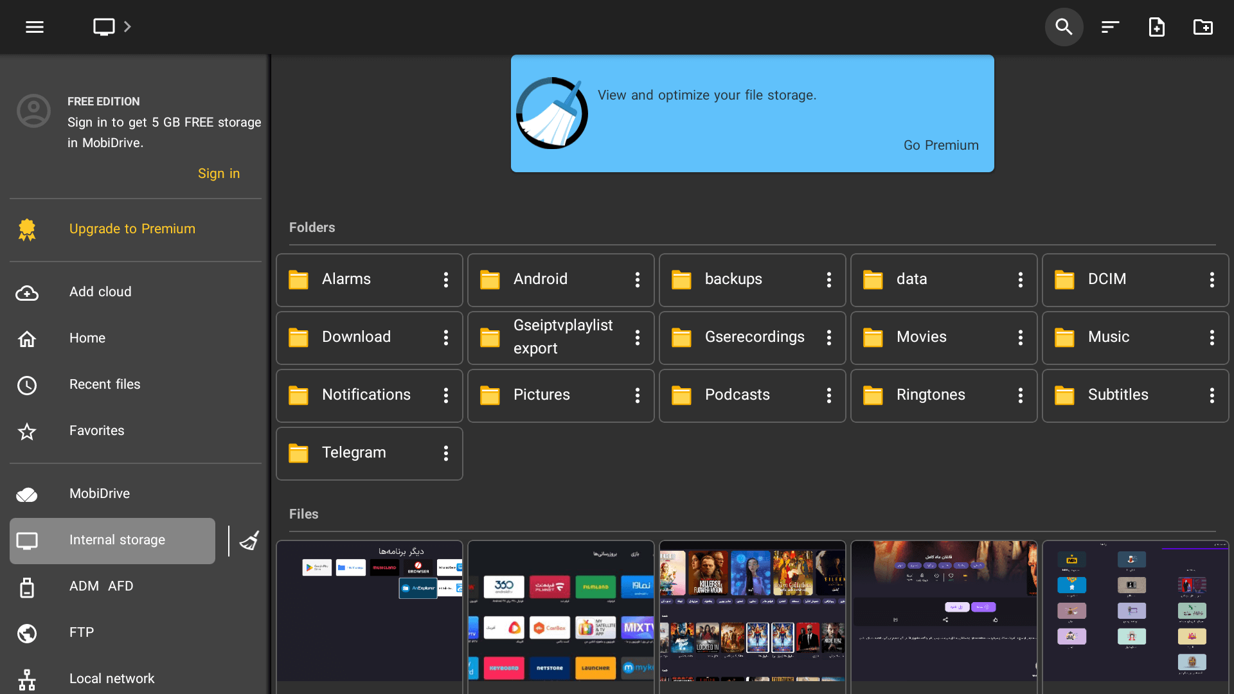
Task: Select the Home icon in sidebar
Action: click(x=26, y=339)
